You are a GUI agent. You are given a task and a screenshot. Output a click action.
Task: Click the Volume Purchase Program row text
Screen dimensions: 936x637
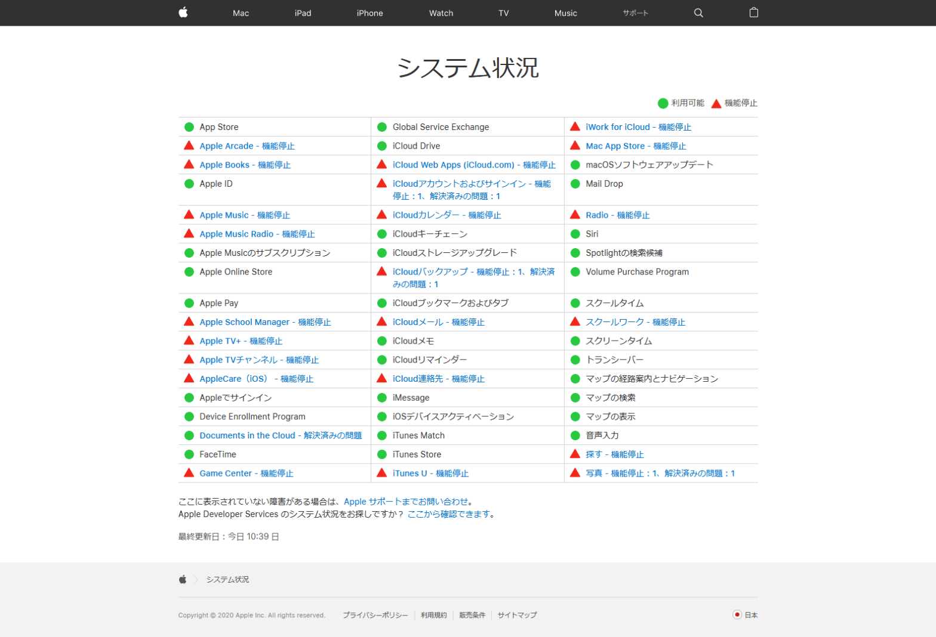(x=637, y=272)
